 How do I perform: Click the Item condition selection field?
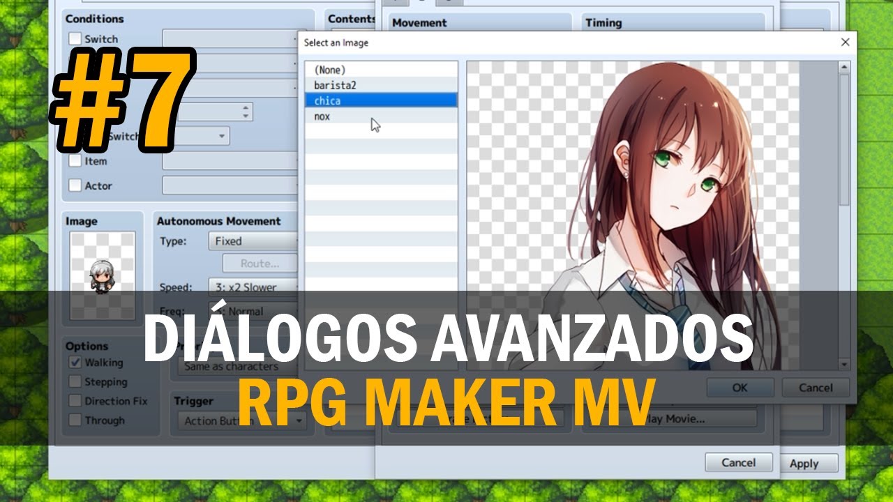[x=231, y=161]
